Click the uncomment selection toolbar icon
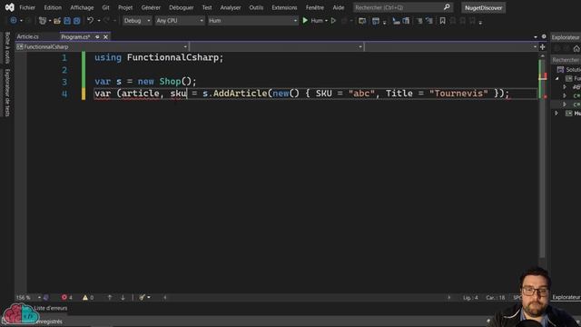Image resolution: width=581 pixels, height=327 pixels. click(429, 21)
